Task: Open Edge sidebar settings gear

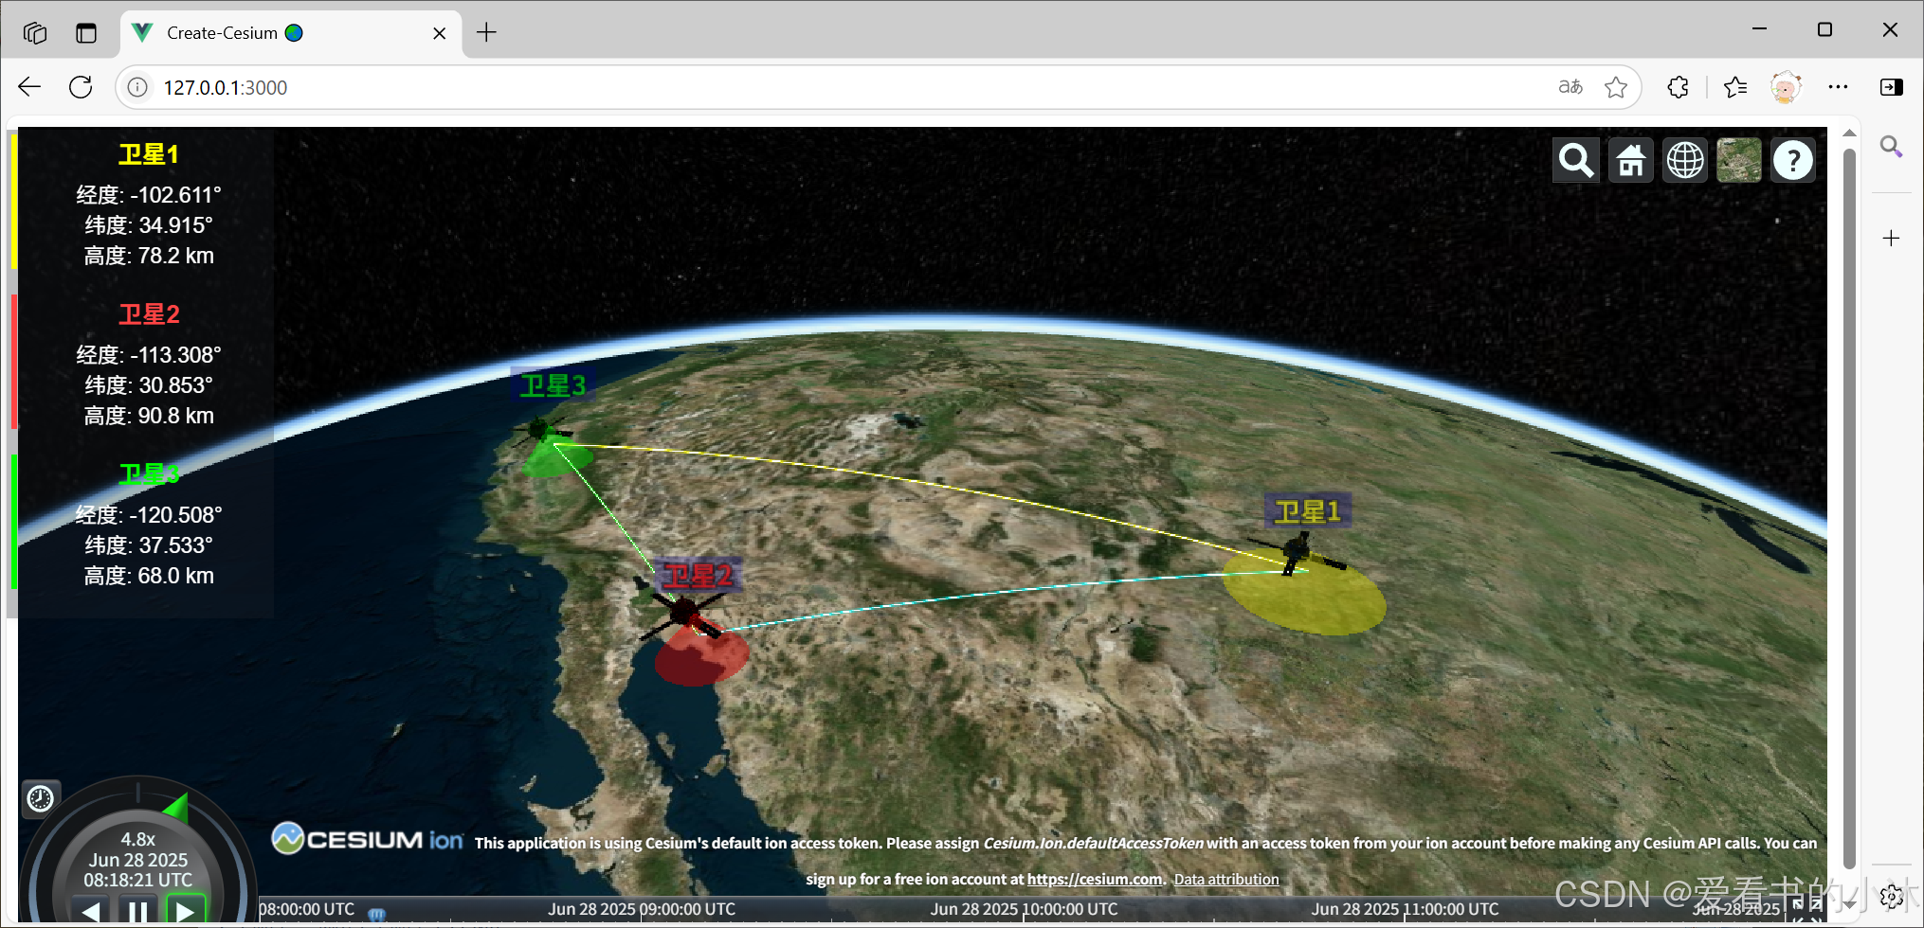Action: [1891, 896]
